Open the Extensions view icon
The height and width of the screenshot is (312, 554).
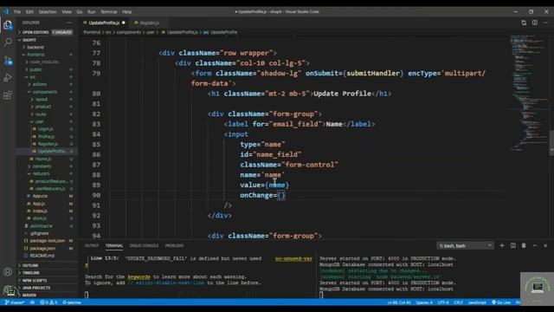(x=8, y=95)
